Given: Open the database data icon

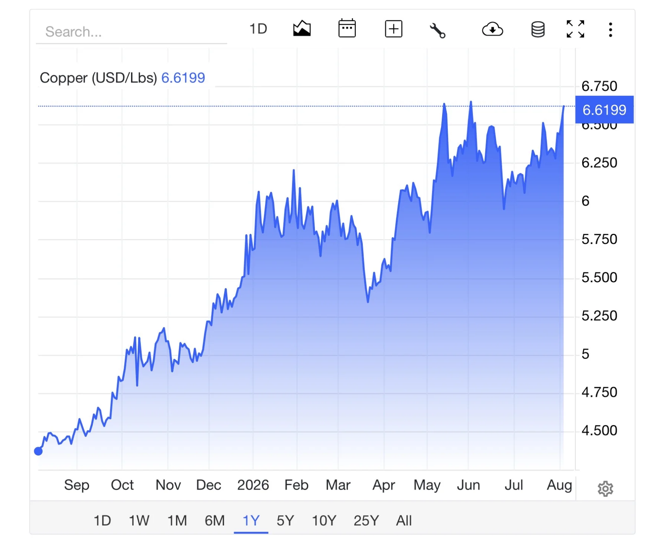Looking at the screenshot, I should [x=538, y=29].
